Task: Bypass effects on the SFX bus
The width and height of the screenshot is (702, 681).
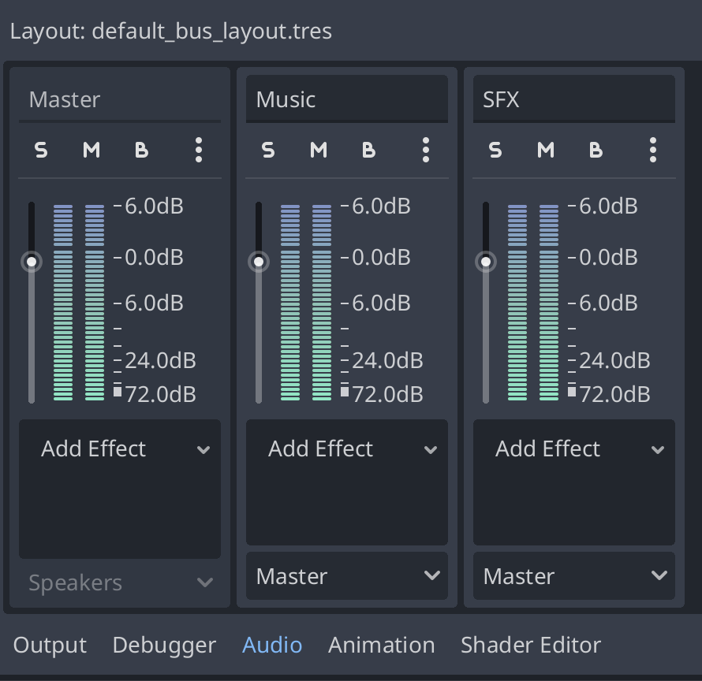Action: [x=596, y=149]
